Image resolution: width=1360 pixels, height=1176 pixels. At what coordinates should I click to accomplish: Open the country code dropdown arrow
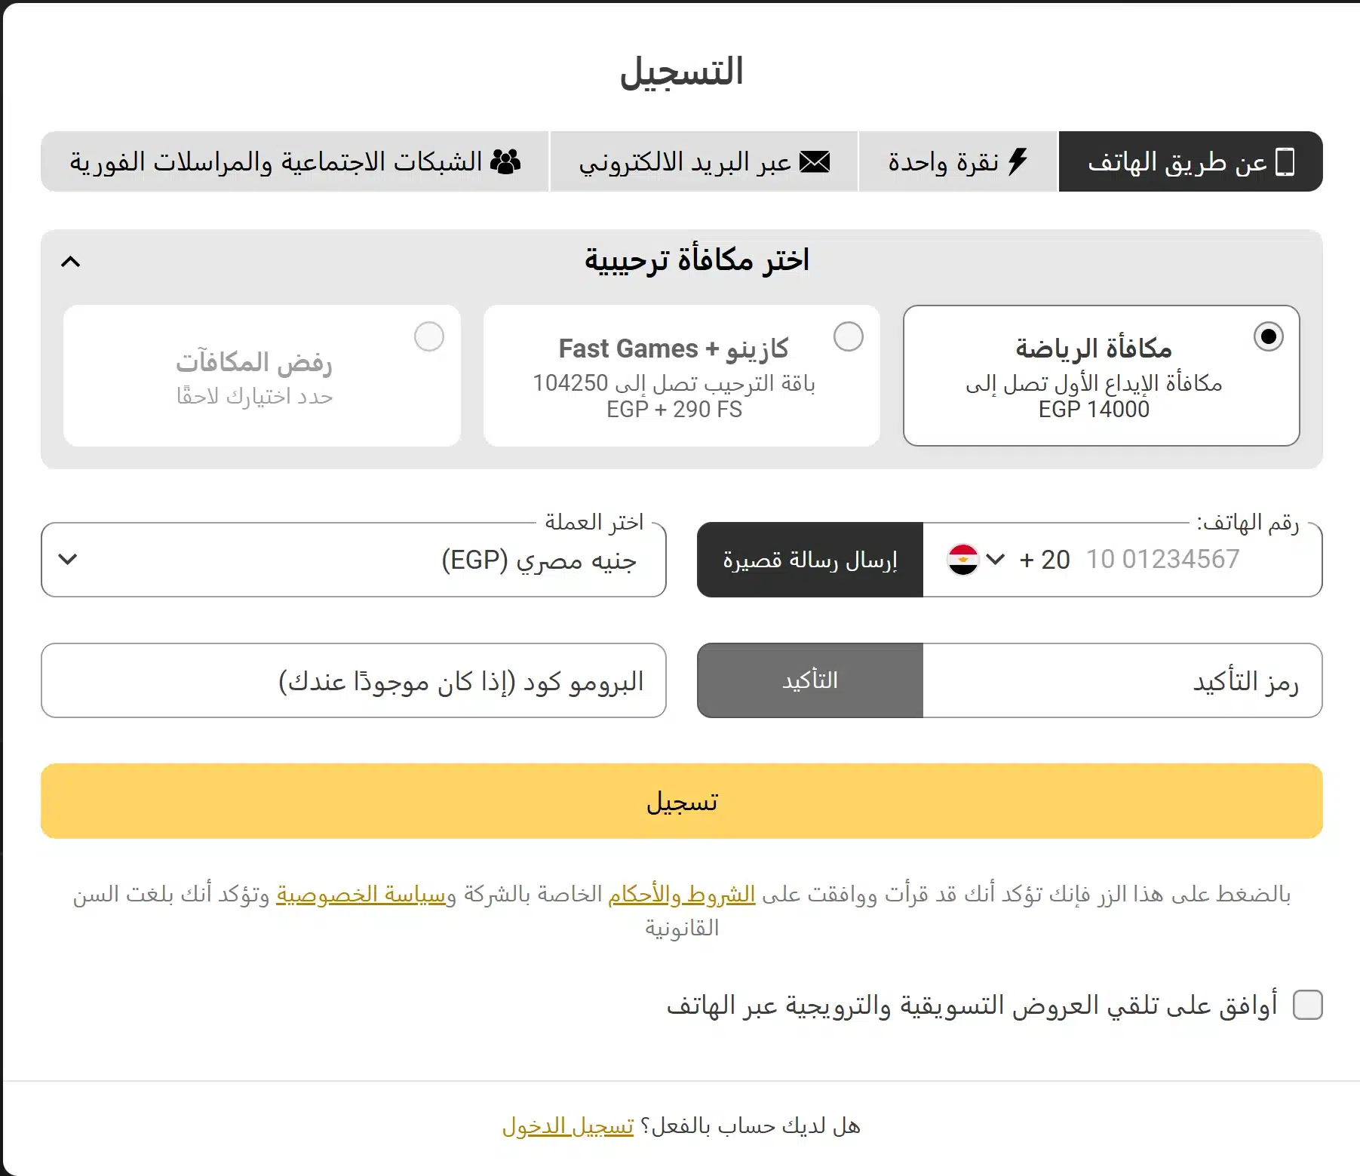coord(996,560)
